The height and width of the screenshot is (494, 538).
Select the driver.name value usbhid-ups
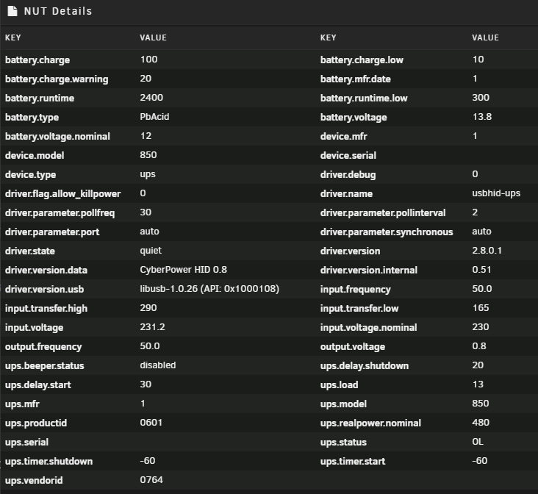coord(496,193)
